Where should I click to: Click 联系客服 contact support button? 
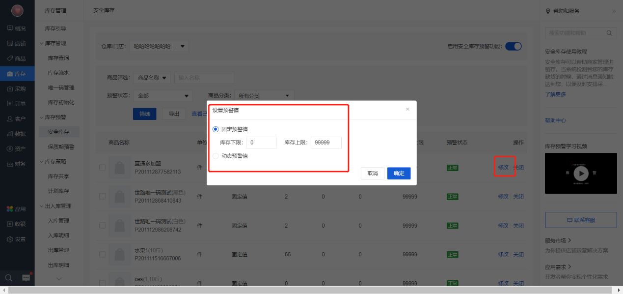(581, 220)
